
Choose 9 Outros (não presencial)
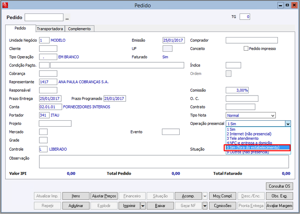[x=258, y=152]
